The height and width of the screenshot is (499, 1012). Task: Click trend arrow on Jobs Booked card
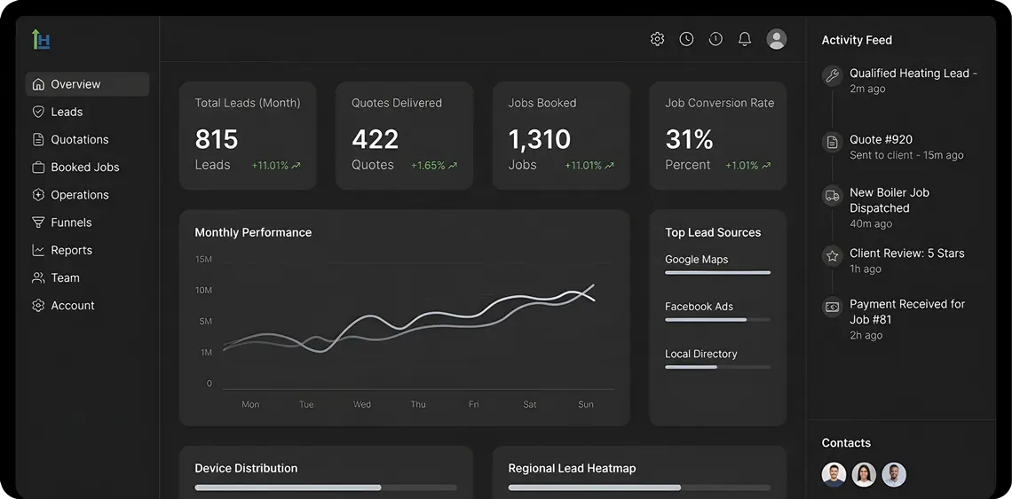[x=610, y=166]
